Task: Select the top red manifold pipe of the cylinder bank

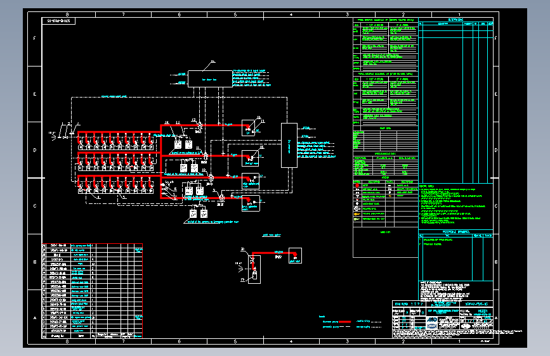Action: [119, 132]
